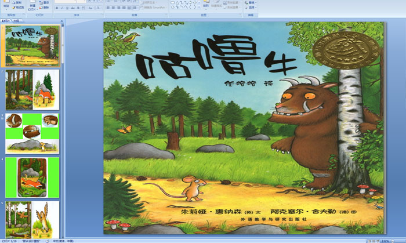The width and height of the screenshot is (406, 243).
Task: Click the spell check status icon
Action: coord(48,241)
